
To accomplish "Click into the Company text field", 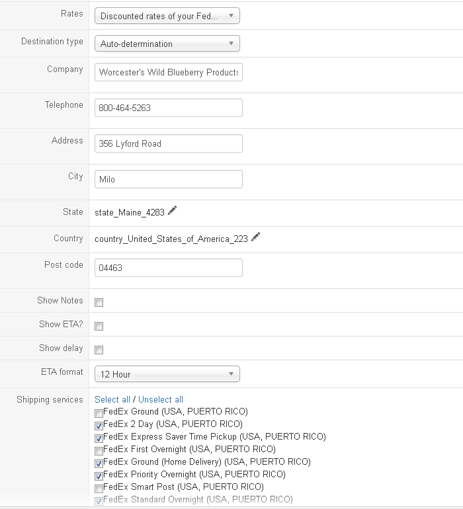I will point(168,72).
